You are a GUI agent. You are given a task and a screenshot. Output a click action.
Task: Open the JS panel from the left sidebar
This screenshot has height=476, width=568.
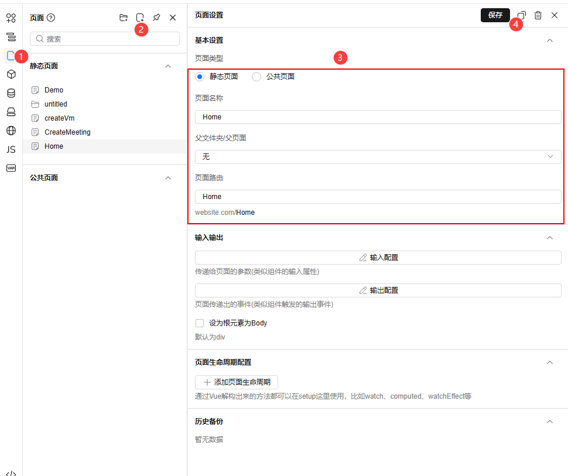coord(11,149)
